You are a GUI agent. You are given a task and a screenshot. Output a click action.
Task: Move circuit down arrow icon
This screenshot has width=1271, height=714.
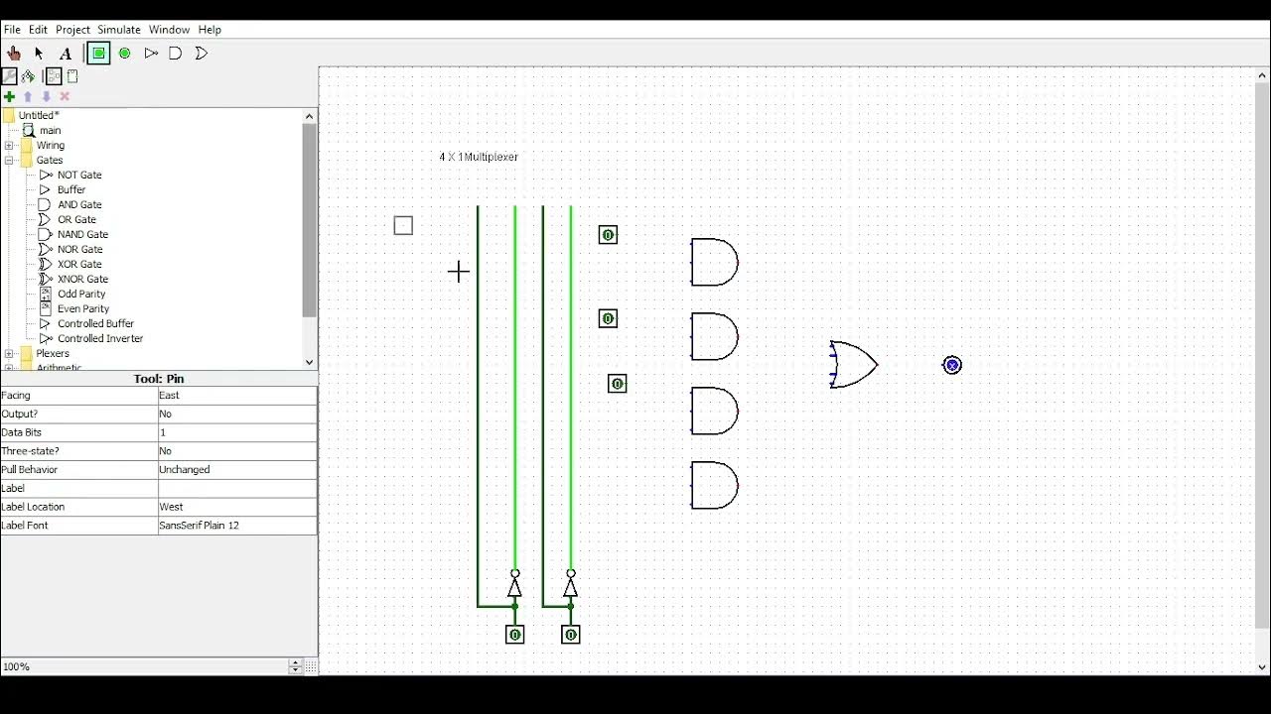46,96
